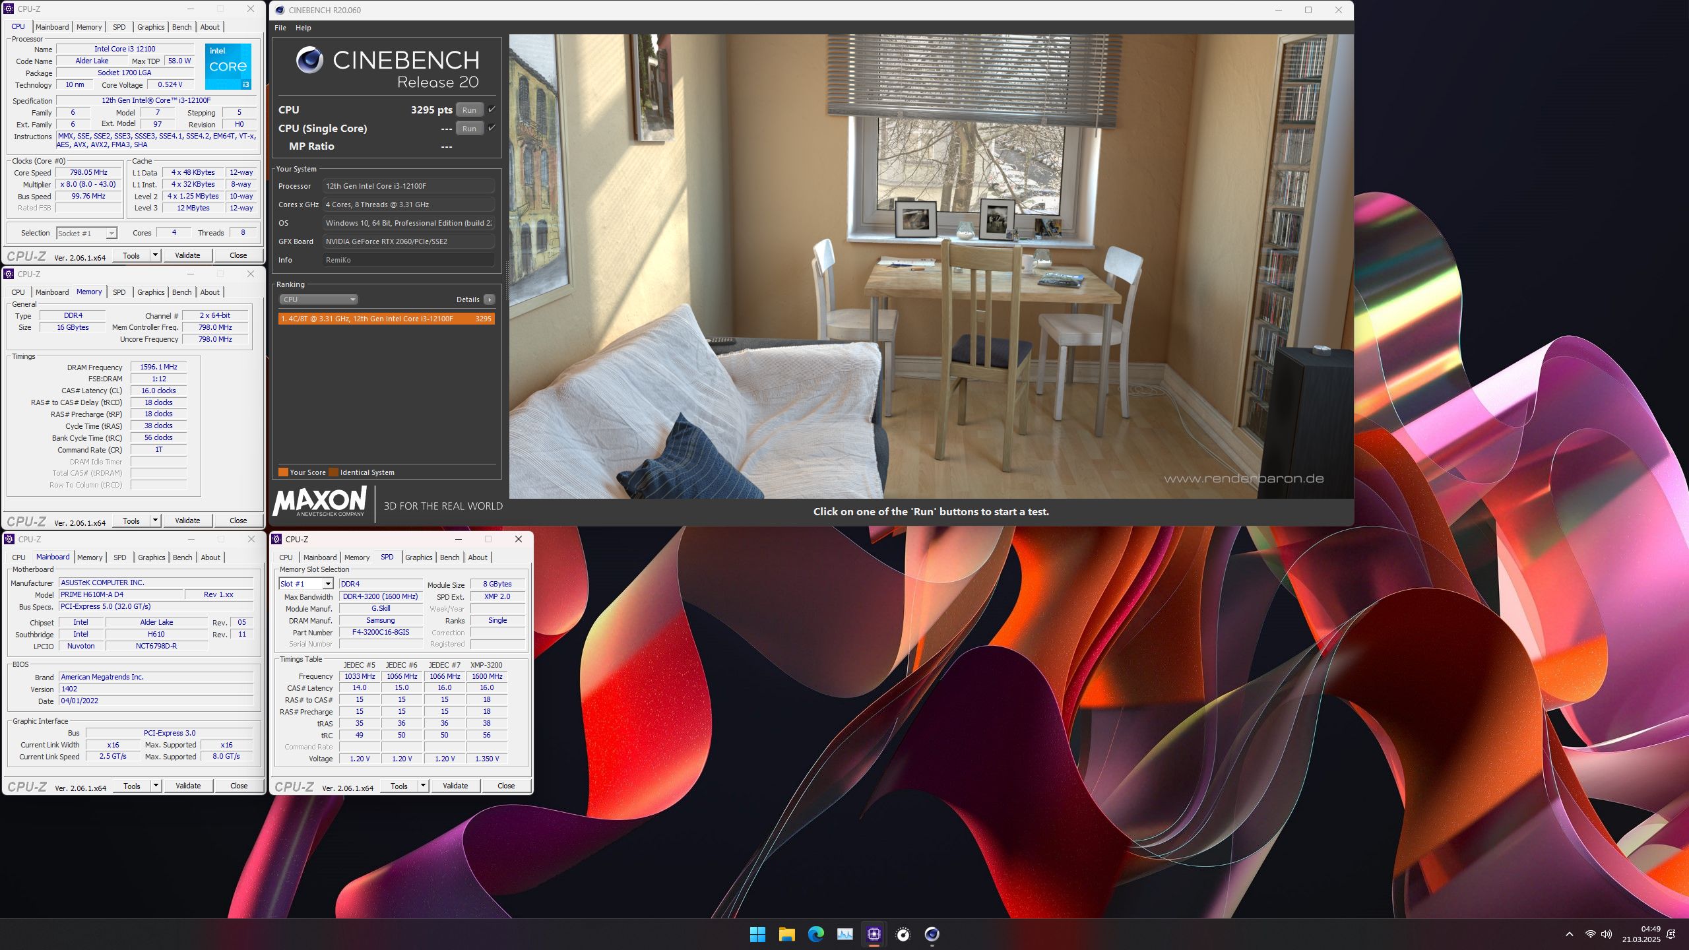Click Validate in the top CPU-tab CPU-Z window
1689x950 pixels.
[x=187, y=255]
